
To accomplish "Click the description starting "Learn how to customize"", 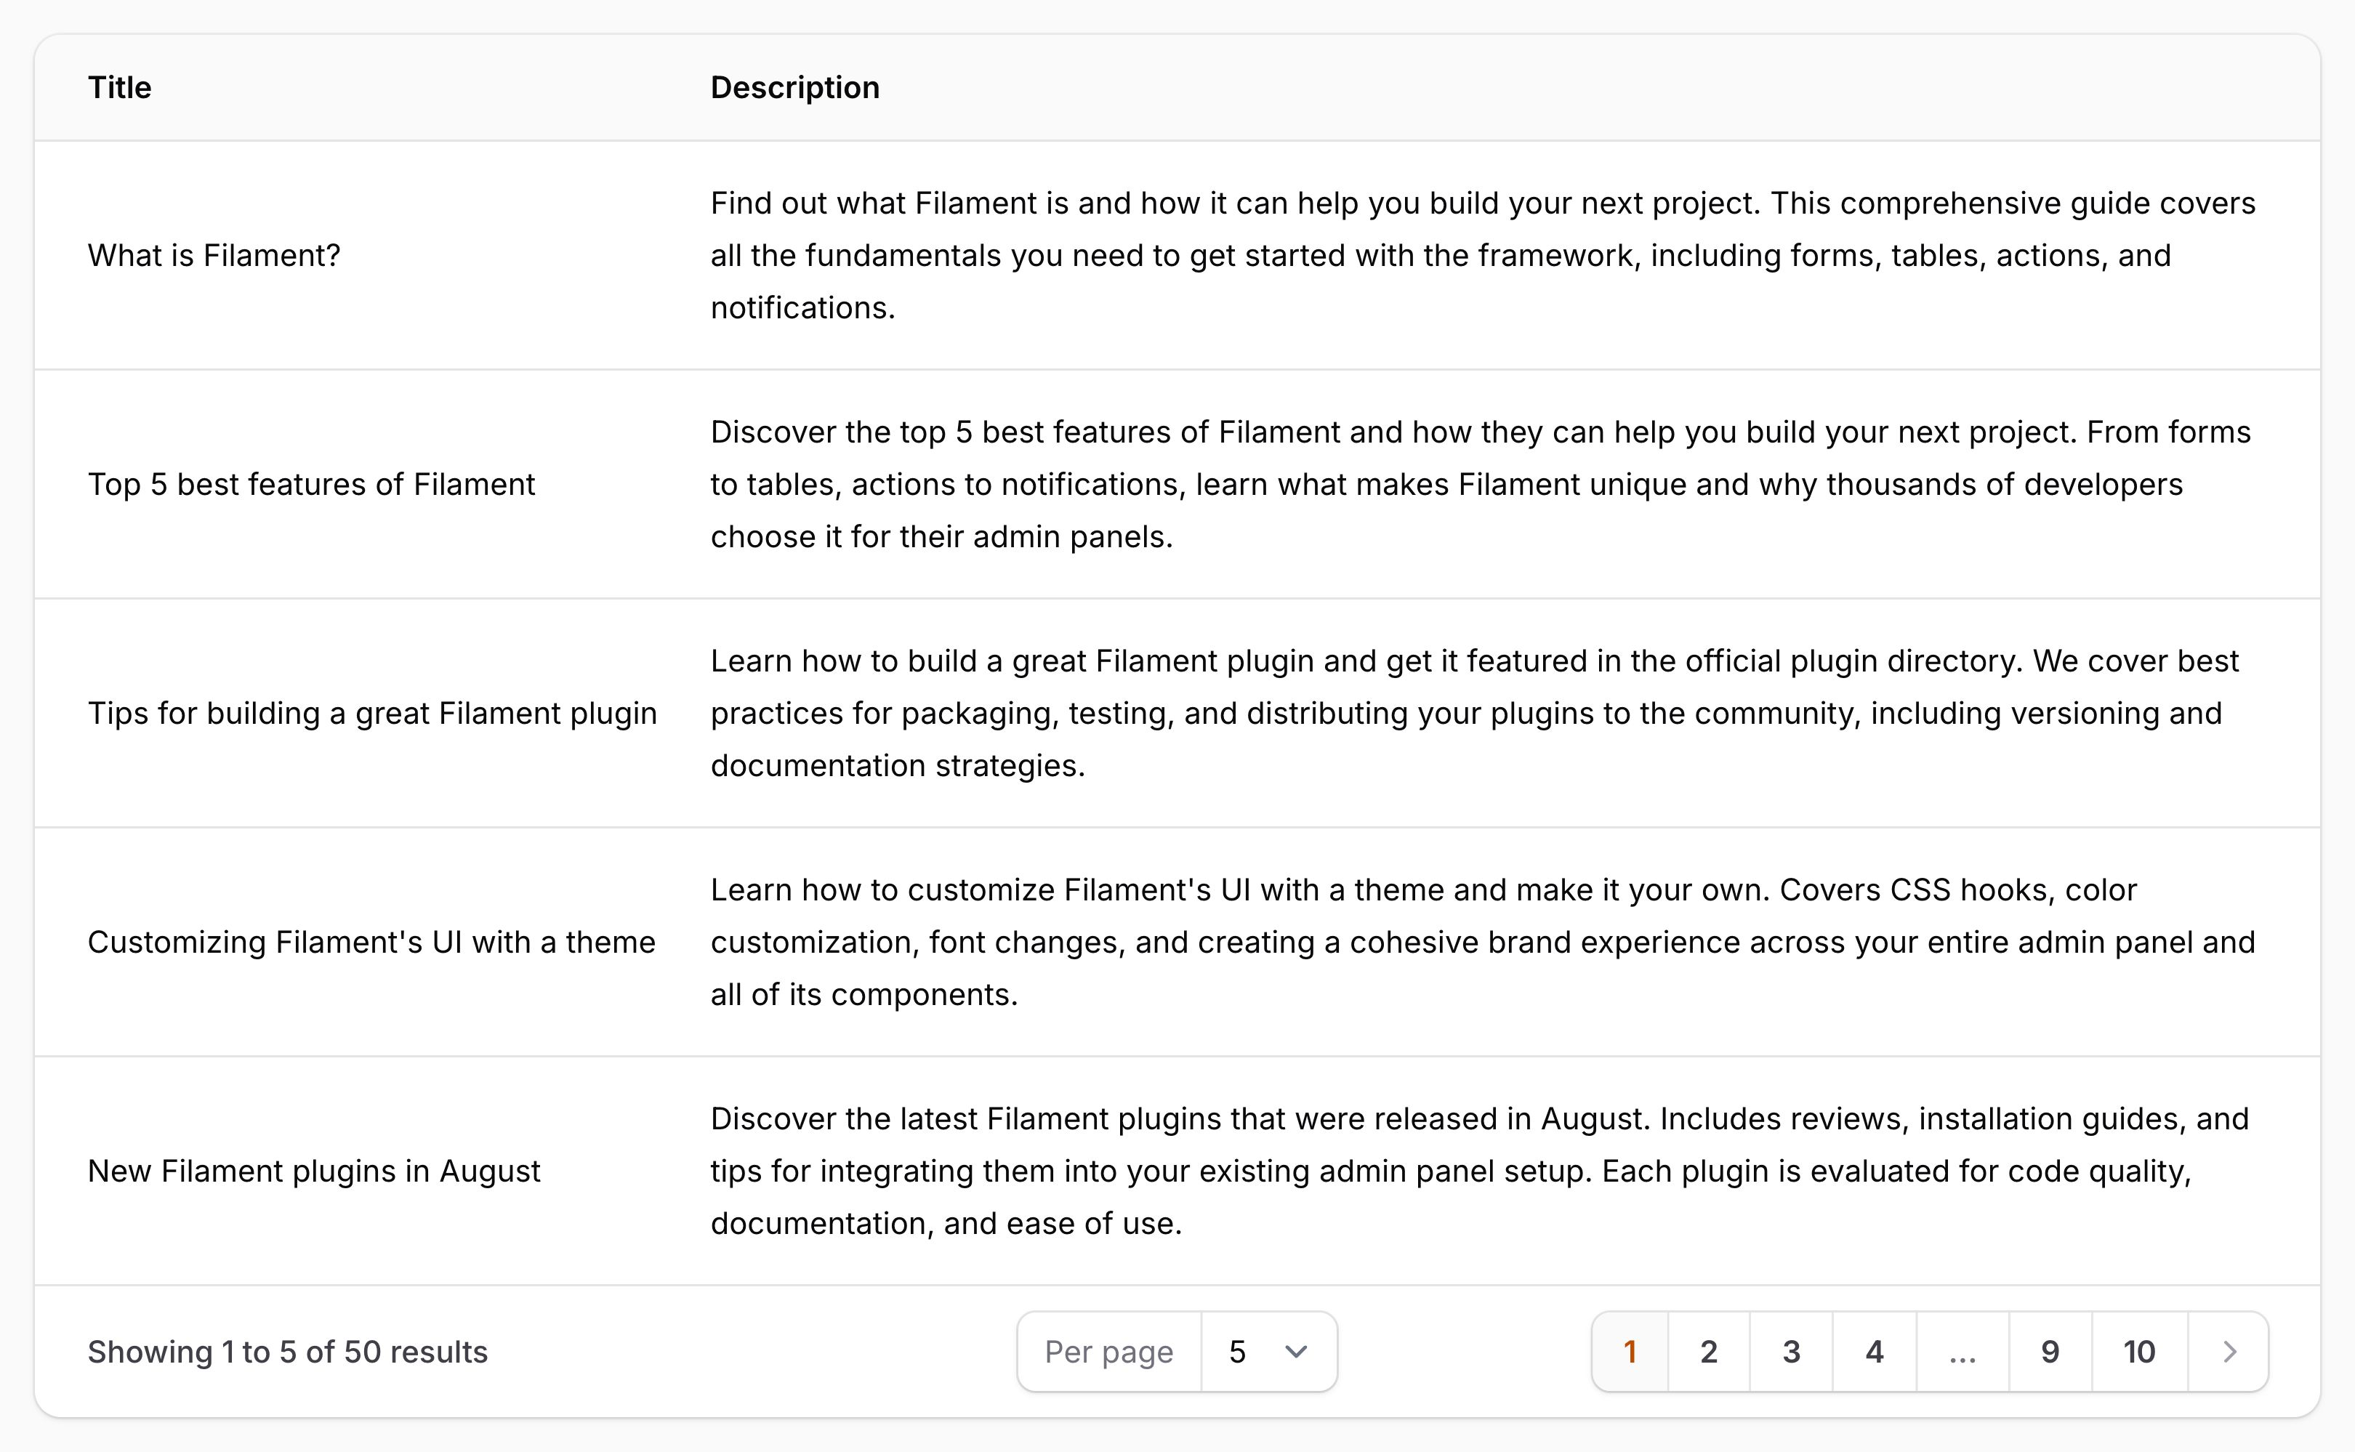I will (1483, 942).
